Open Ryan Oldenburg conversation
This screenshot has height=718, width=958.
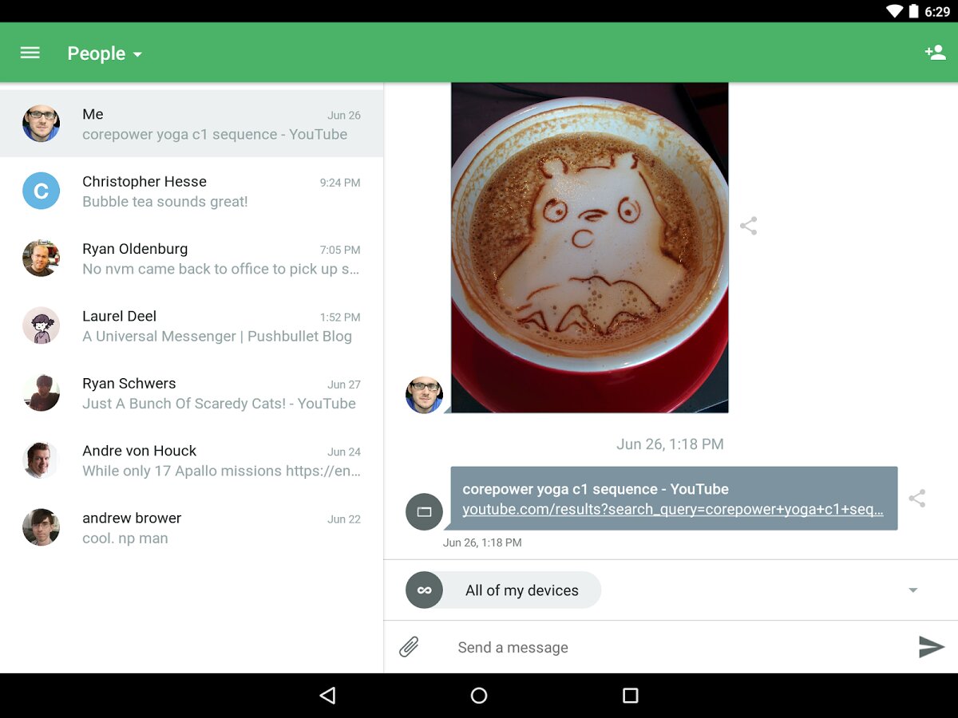point(192,258)
